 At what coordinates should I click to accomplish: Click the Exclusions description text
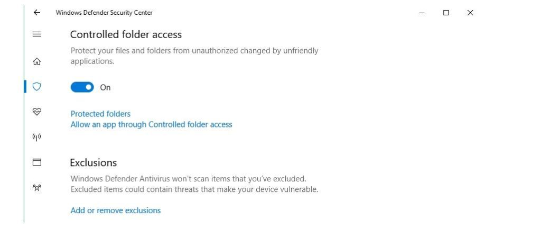pos(194,184)
